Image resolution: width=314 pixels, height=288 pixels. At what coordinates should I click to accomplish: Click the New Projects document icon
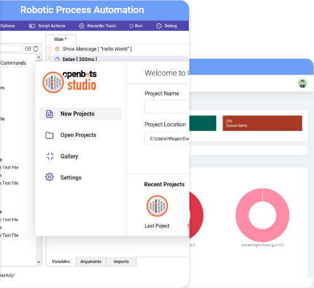click(x=49, y=114)
